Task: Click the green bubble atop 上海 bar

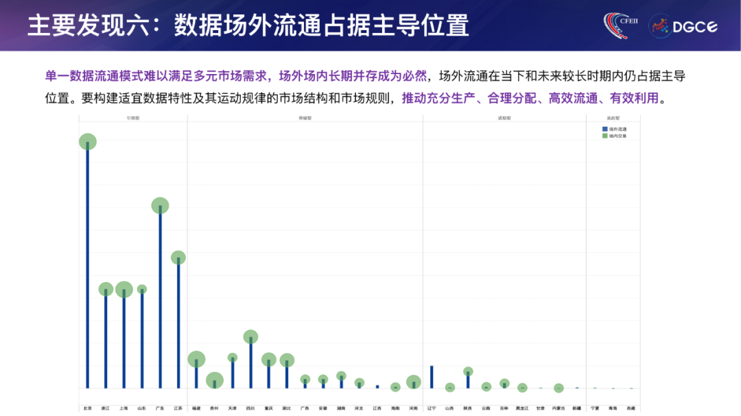Action: click(123, 289)
